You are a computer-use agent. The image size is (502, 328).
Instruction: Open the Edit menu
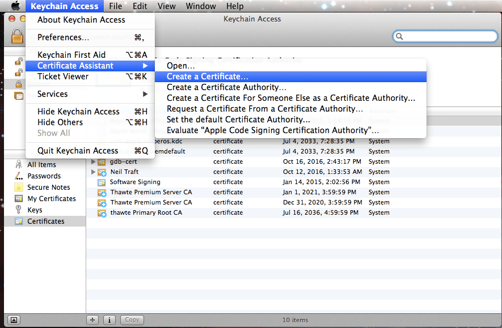140,6
